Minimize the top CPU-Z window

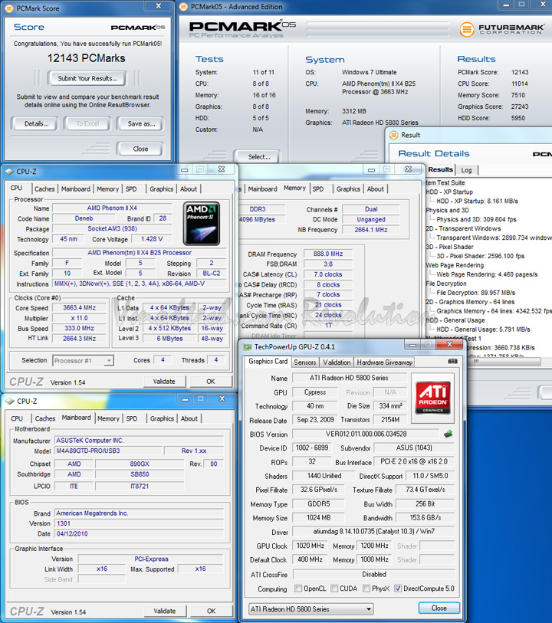click(185, 169)
